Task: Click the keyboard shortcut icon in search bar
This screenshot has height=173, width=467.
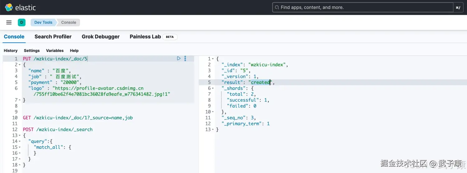Action: 458,7
